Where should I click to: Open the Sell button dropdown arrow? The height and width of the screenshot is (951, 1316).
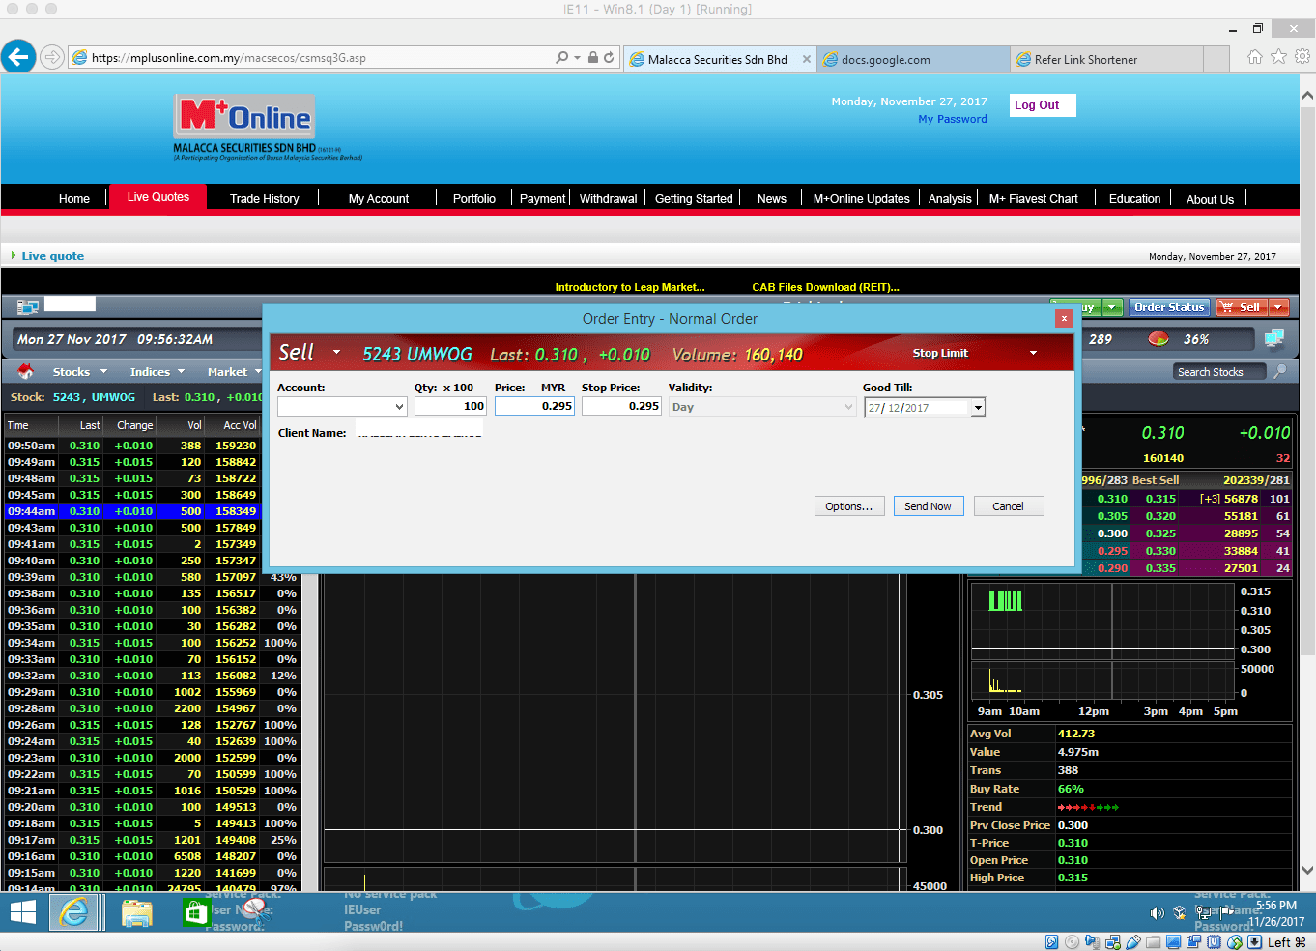[1278, 307]
